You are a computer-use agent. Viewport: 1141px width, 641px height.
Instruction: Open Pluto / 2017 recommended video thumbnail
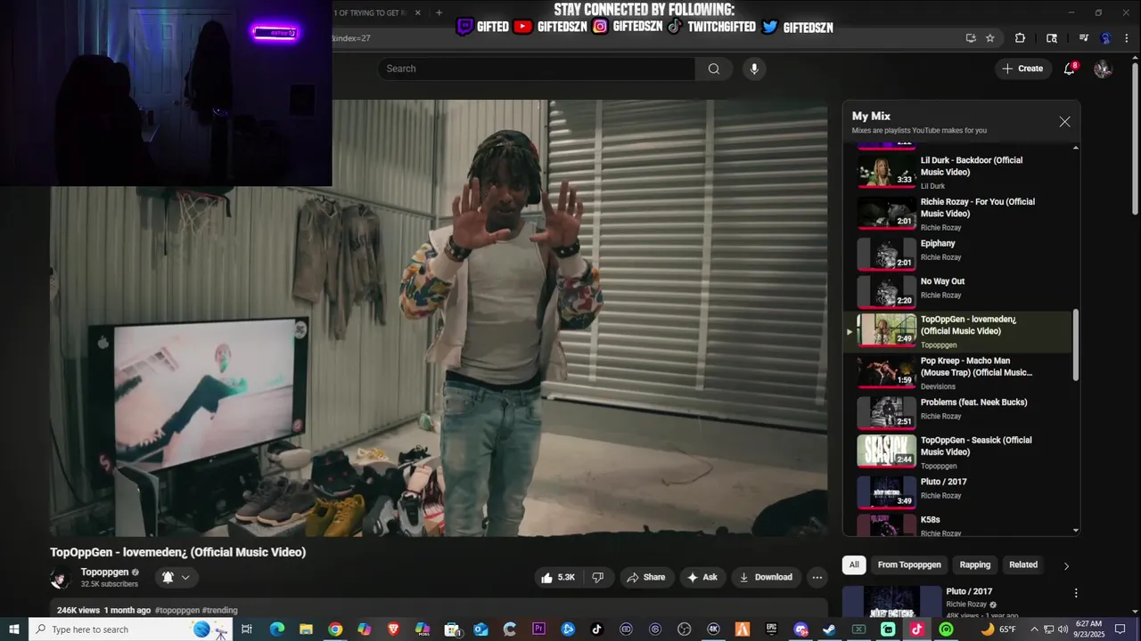(x=891, y=602)
